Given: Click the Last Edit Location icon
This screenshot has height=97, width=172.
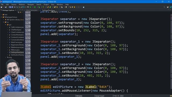Looking at the screenshot, I should (x=70, y=7).
